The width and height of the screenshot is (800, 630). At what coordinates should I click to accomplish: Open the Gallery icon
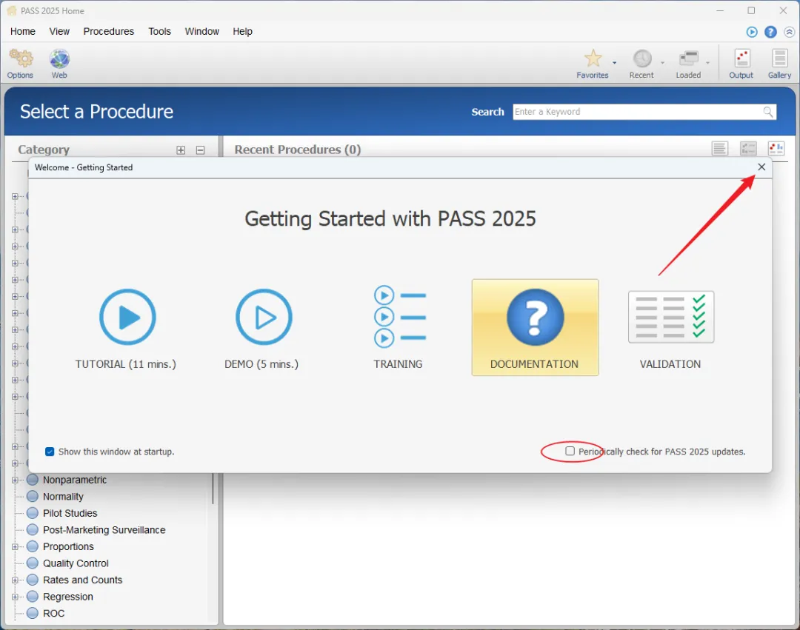pos(779,58)
